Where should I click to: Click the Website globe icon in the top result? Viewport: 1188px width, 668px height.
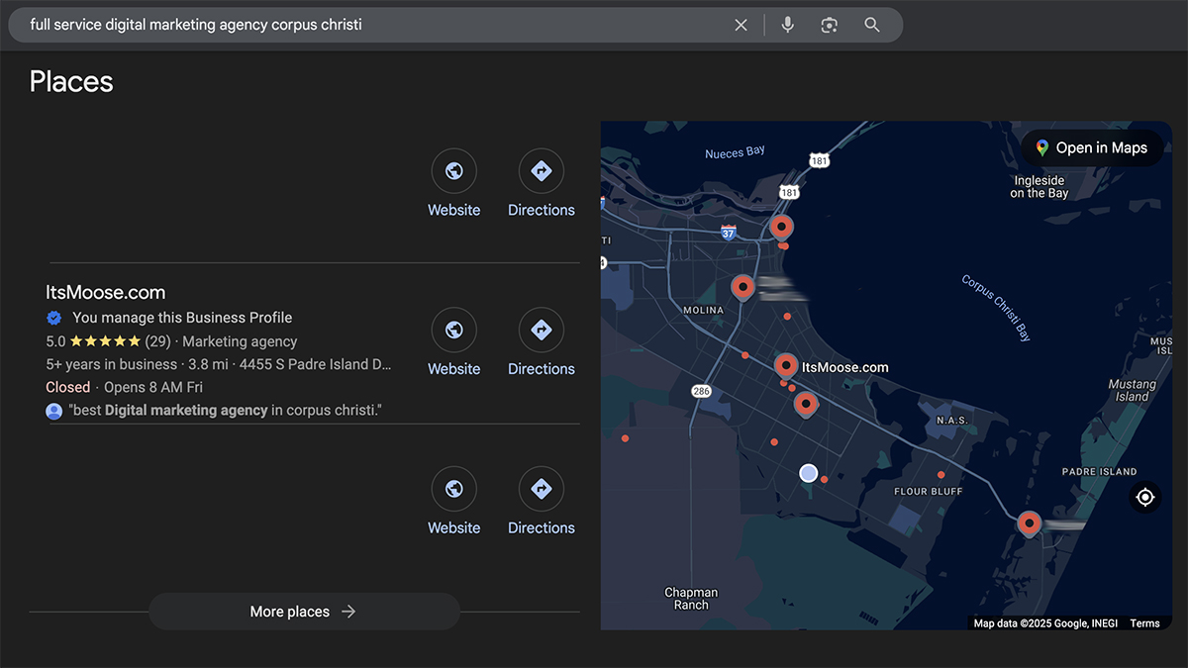point(453,170)
